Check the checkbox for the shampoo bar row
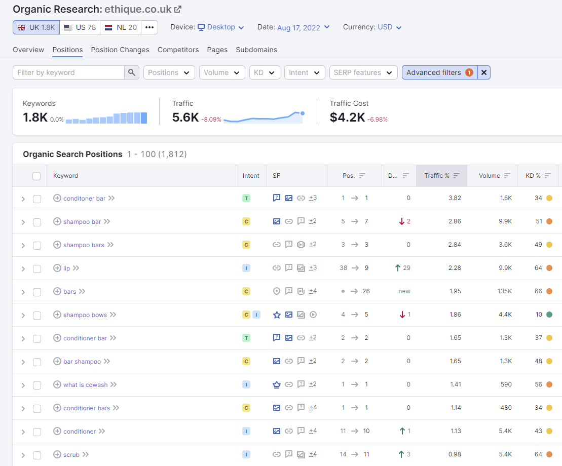This screenshot has height=466, width=562. coord(36,221)
